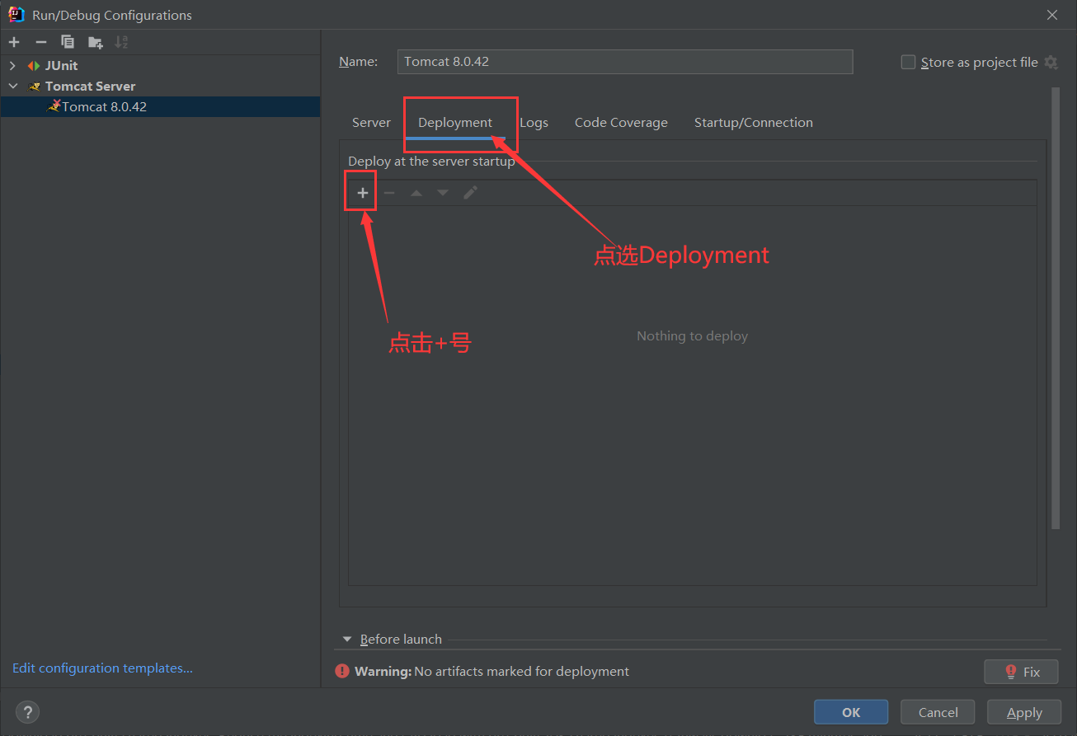Copy the selected configuration
The image size is (1077, 736).
[68, 42]
